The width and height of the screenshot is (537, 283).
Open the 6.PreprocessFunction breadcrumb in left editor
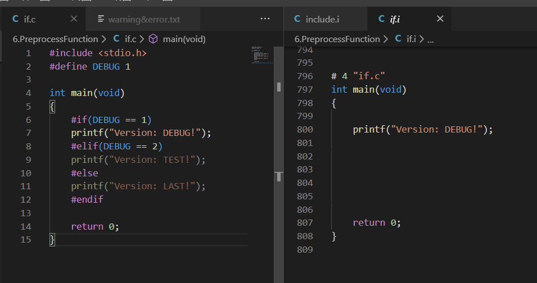point(55,39)
